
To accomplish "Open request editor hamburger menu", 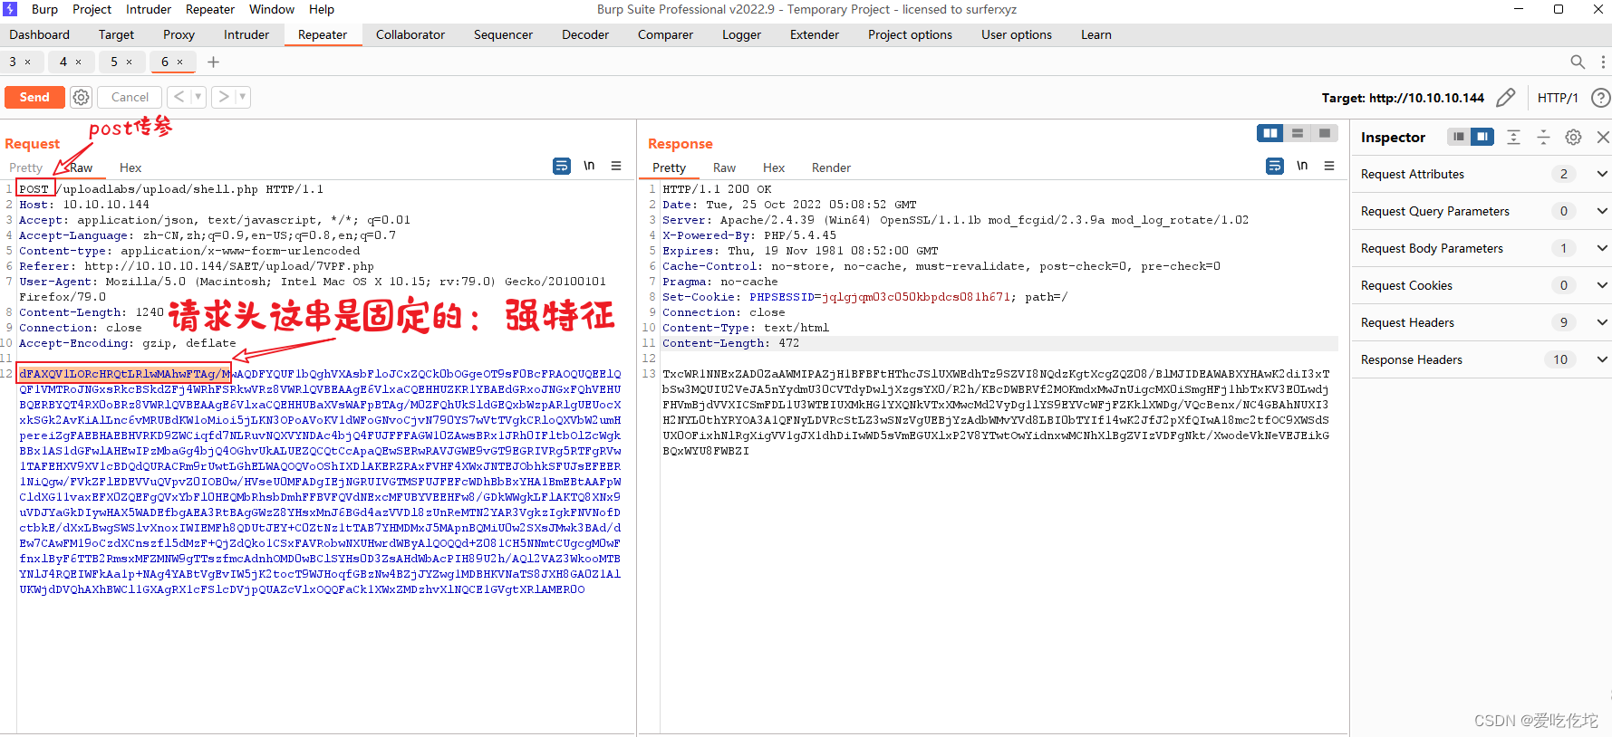I will 616,166.
